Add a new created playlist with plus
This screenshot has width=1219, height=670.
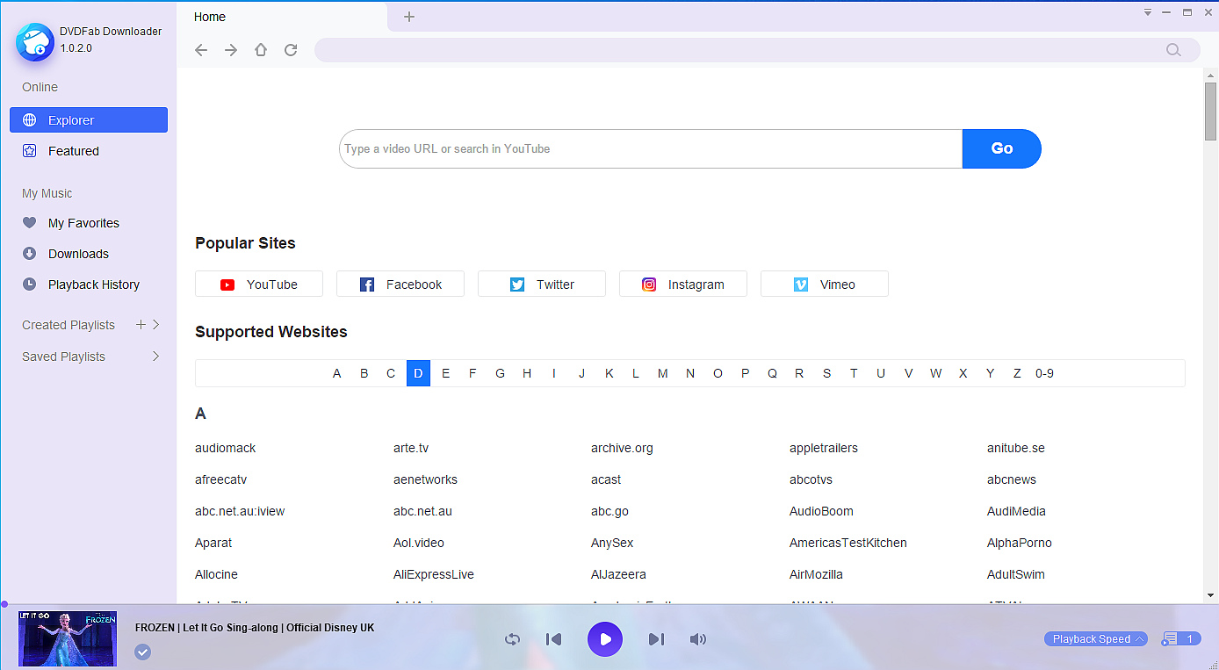(141, 325)
